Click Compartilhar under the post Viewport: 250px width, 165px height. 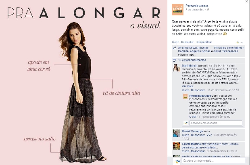tap(204, 42)
